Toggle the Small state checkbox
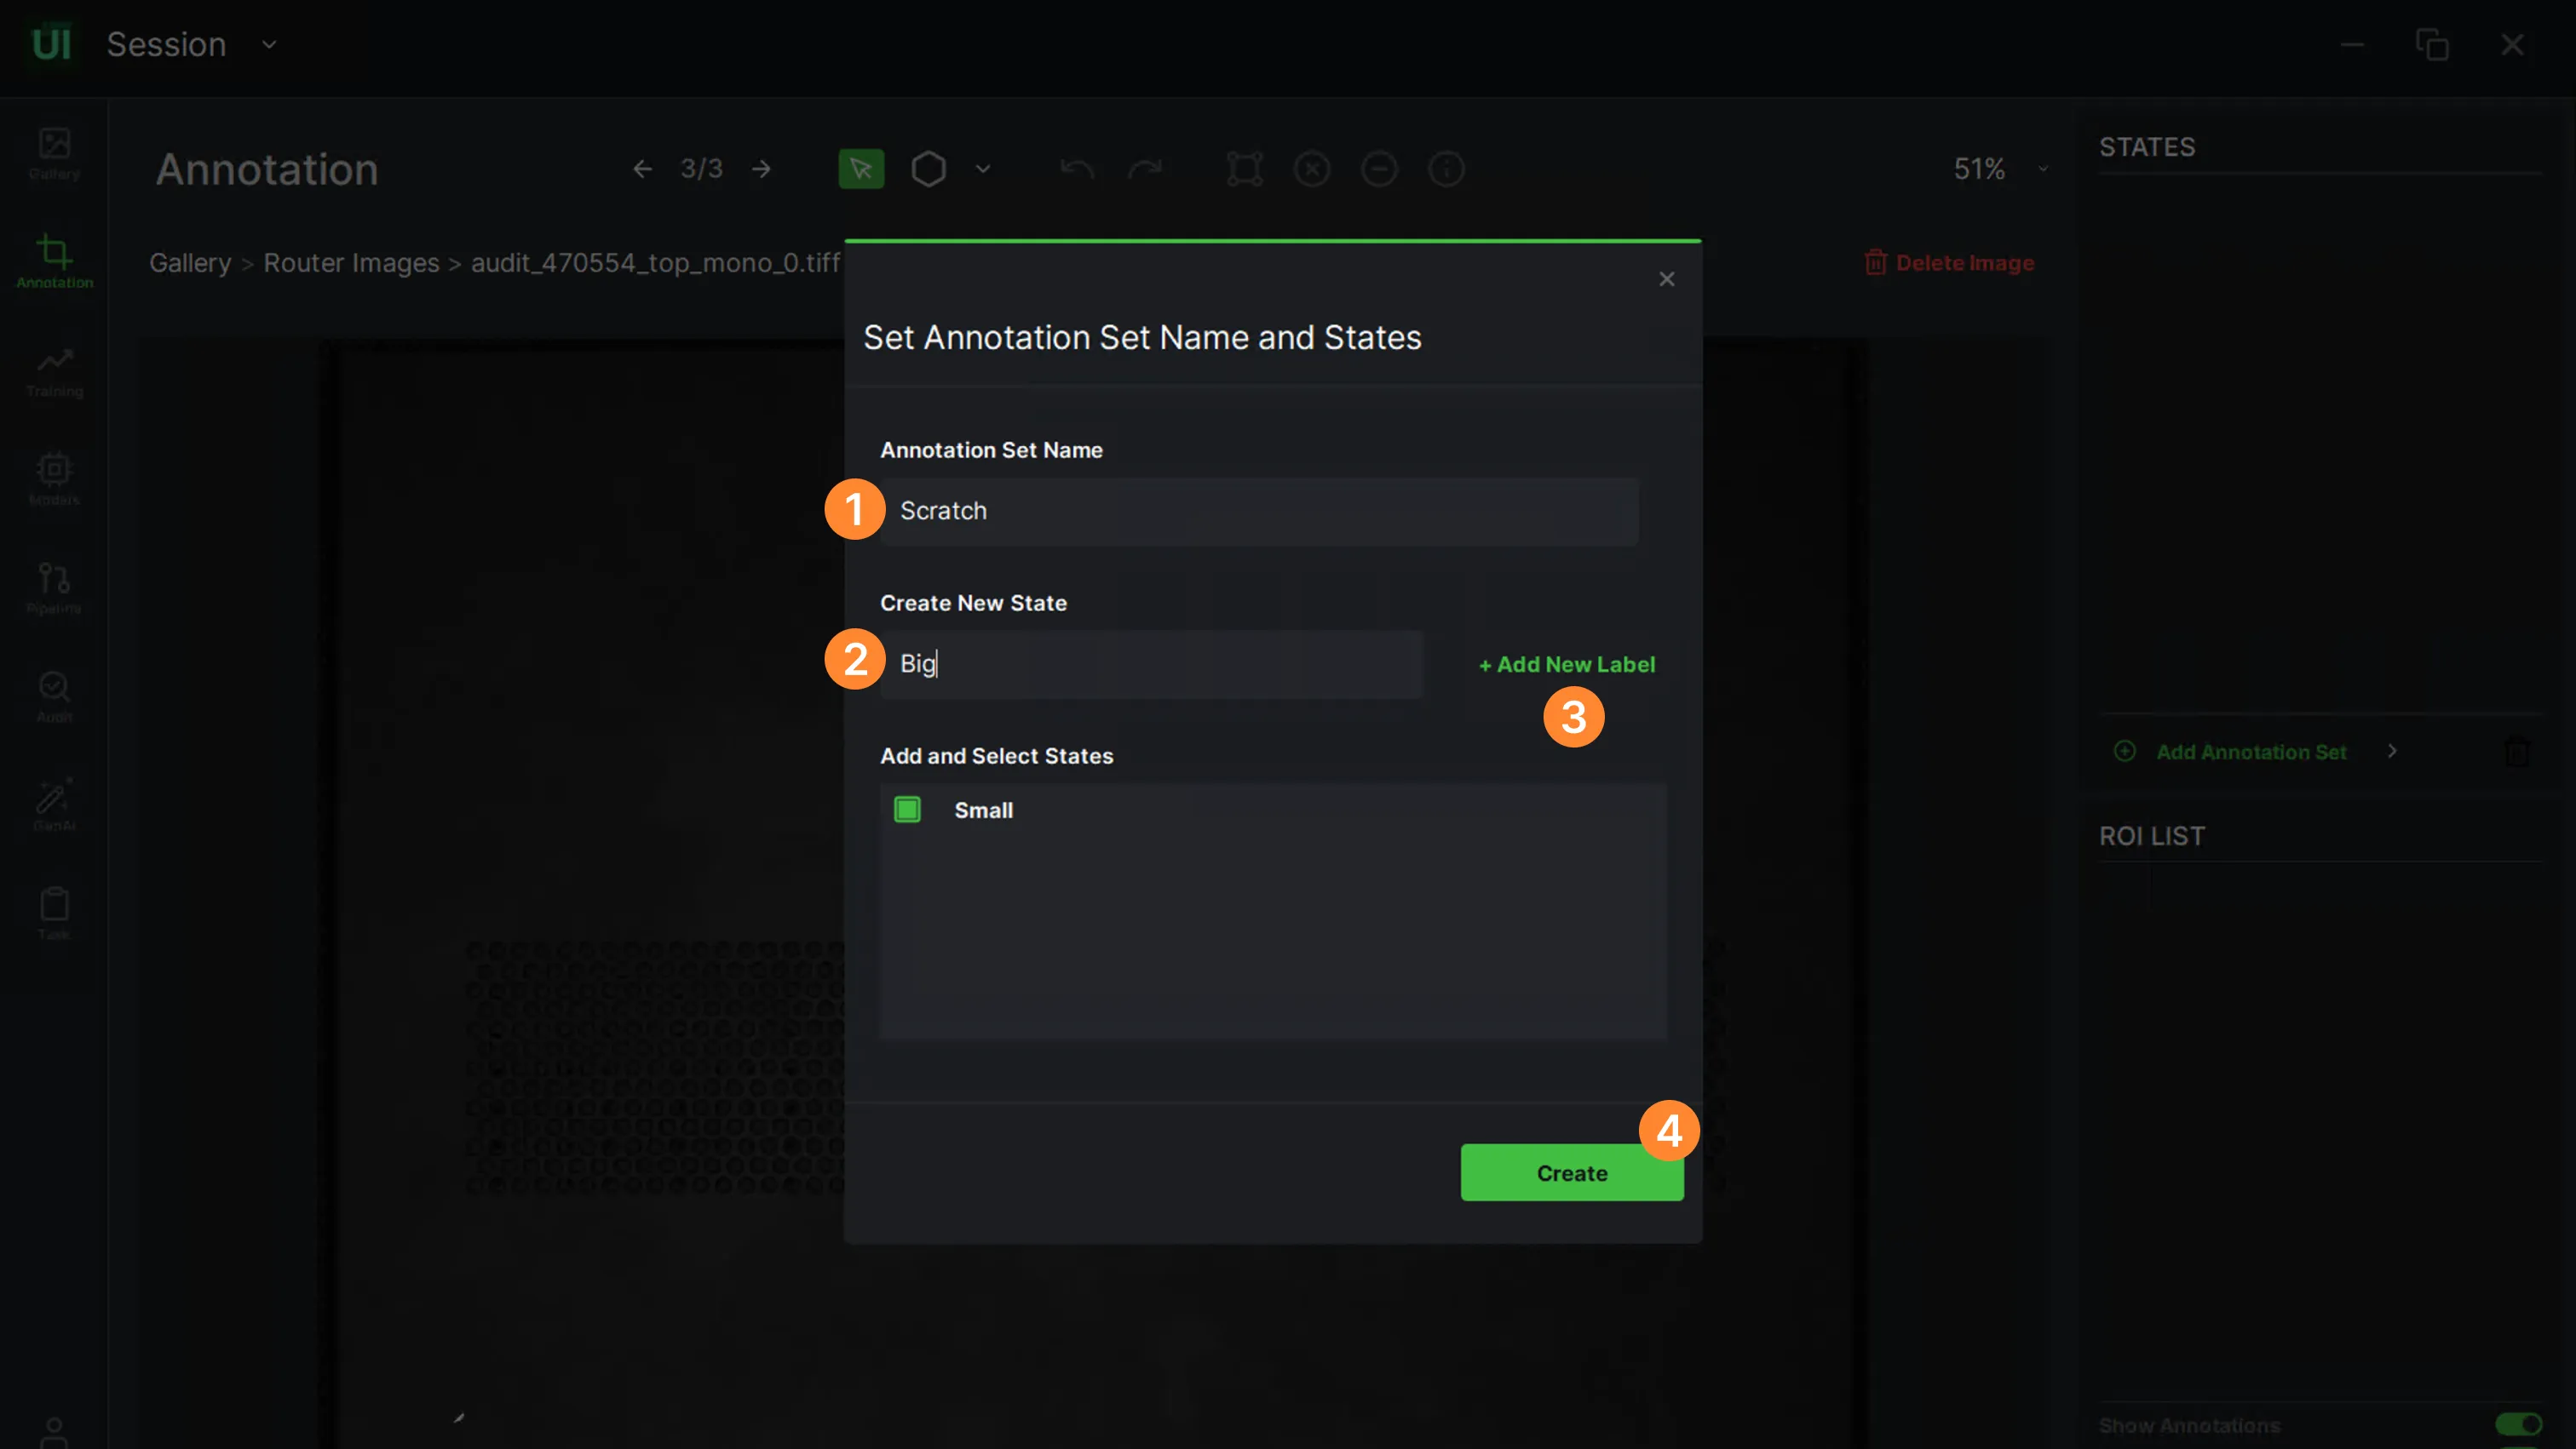The height and width of the screenshot is (1449, 2576). click(x=907, y=810)
